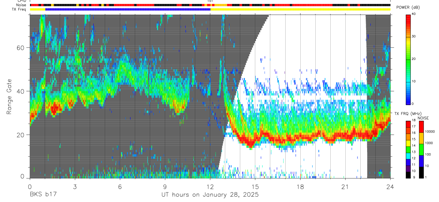Click x-axis tick label '15' under plot
Screen dimensions: 439x202
(x=255, y=187)
